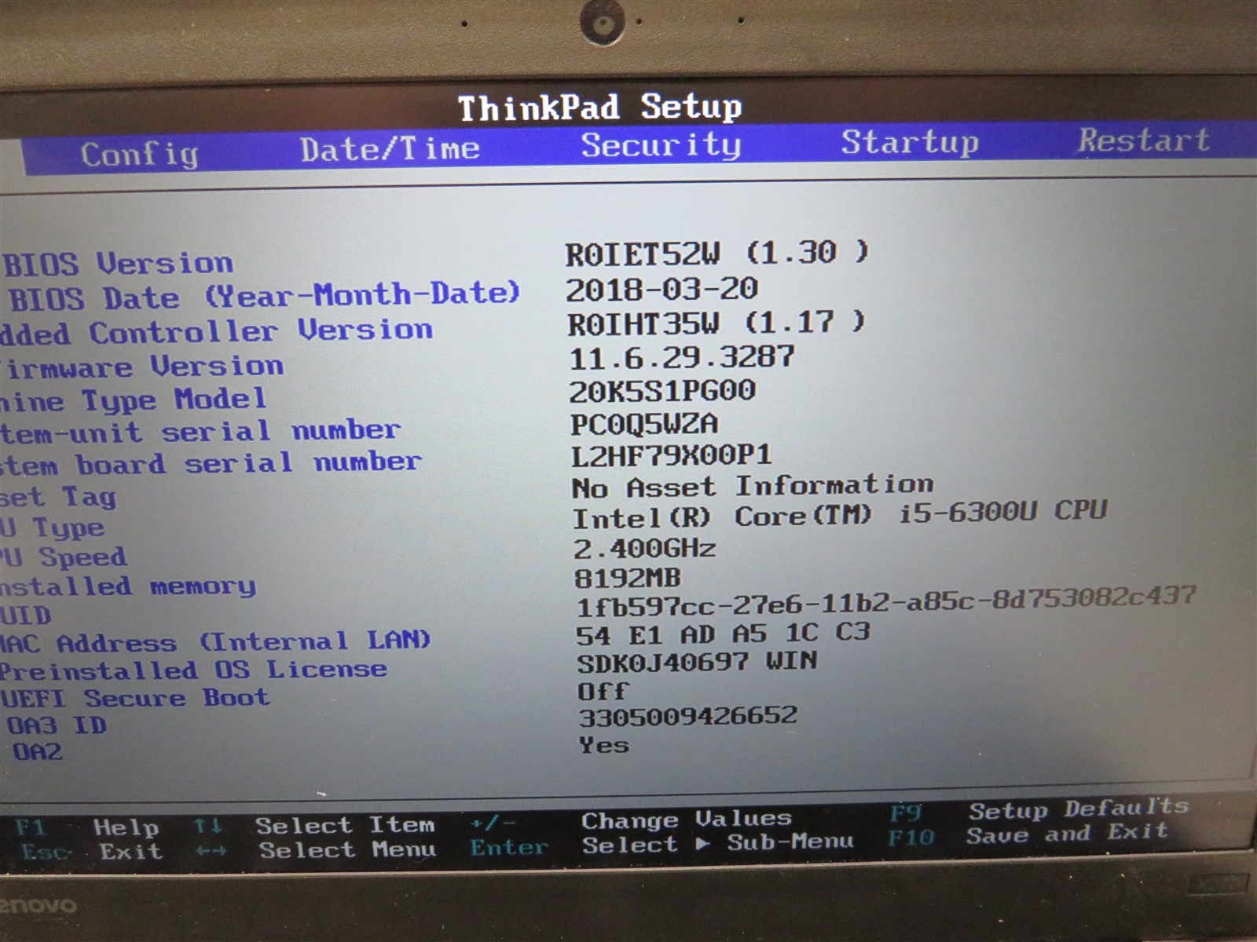Select the Controller Version label
1257x942 pixels.
pos(216,331)
